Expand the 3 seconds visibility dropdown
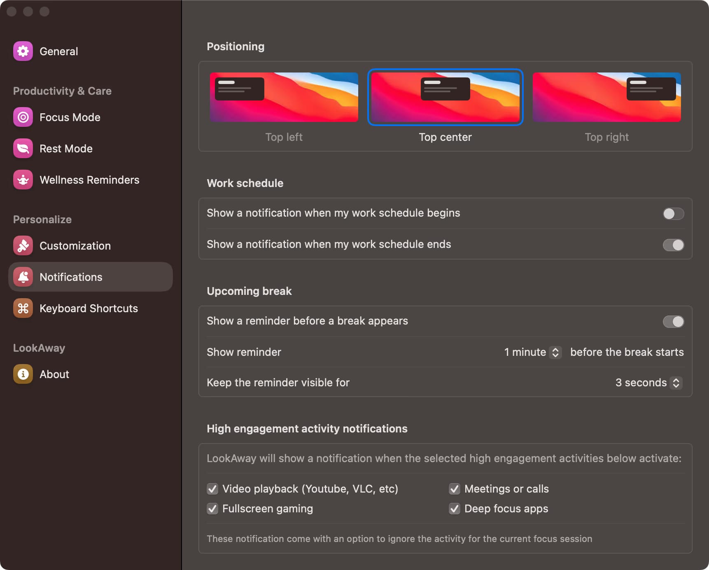The width and height of the screenshot is (709, 570). (648, 383)
